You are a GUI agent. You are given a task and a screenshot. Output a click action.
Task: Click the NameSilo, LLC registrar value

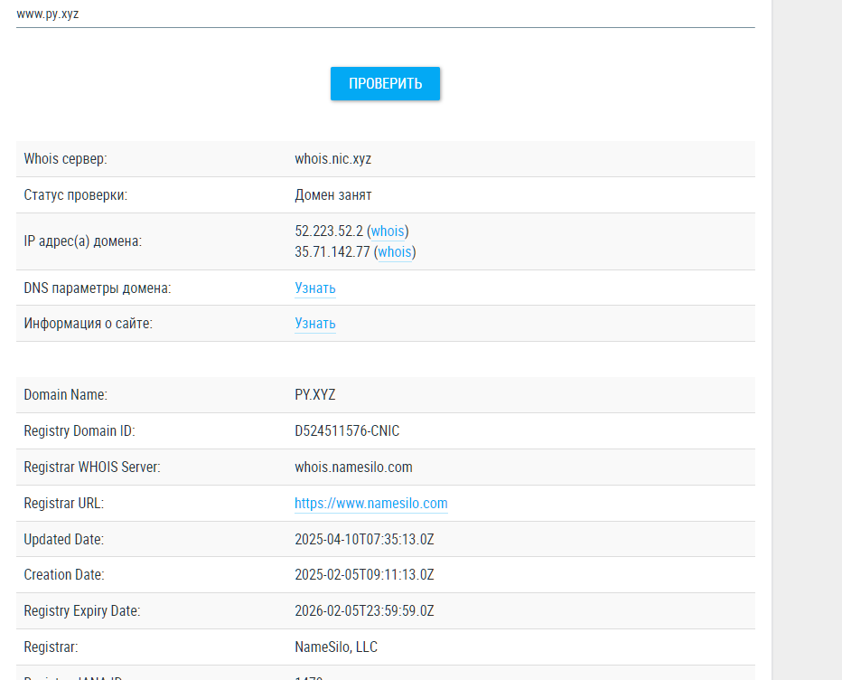coord(336,647)
